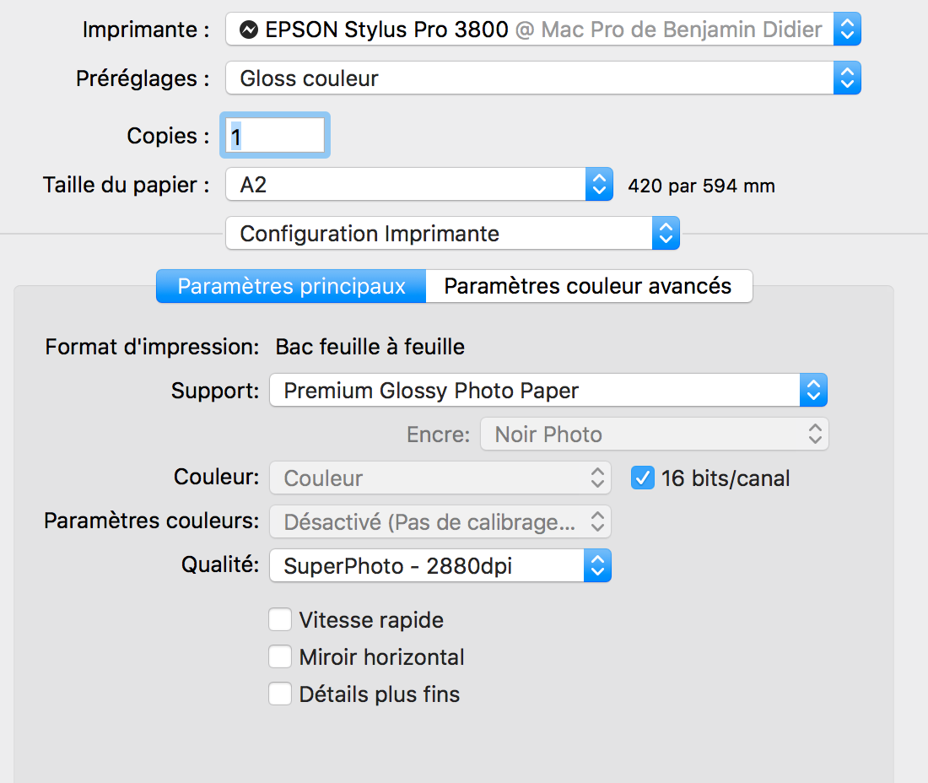This screenshot has width=928, height=783.
Task: Click the blue arrows of the Support selector
Action: click(x=813, y=391)
